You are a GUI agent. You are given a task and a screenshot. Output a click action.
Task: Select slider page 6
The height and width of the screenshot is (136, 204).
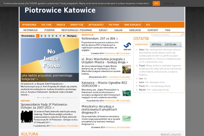(x=56, y=36)
